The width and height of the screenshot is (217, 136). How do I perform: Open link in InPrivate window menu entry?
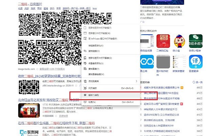click(x=111, y=38)
